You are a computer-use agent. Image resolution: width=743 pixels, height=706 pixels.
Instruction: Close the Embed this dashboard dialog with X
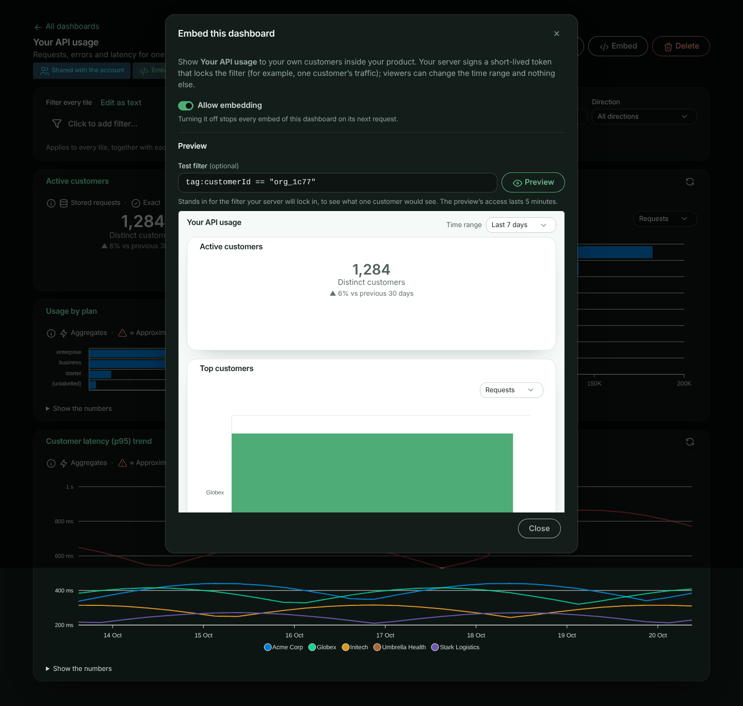tap(557, 34)
